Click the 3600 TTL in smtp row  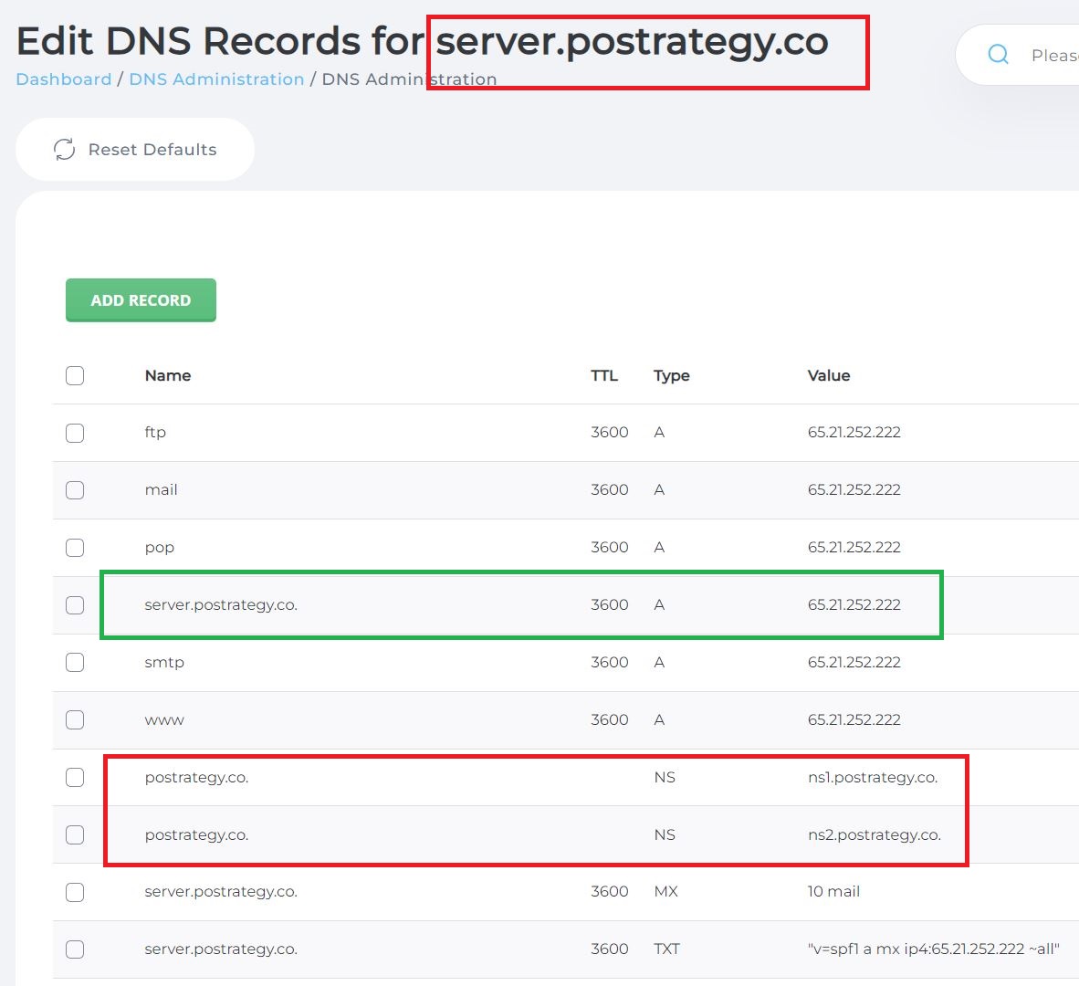click(x=610, y=663)
